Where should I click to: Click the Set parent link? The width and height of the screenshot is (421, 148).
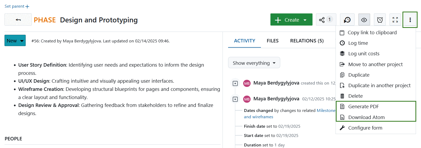point(17,6)
